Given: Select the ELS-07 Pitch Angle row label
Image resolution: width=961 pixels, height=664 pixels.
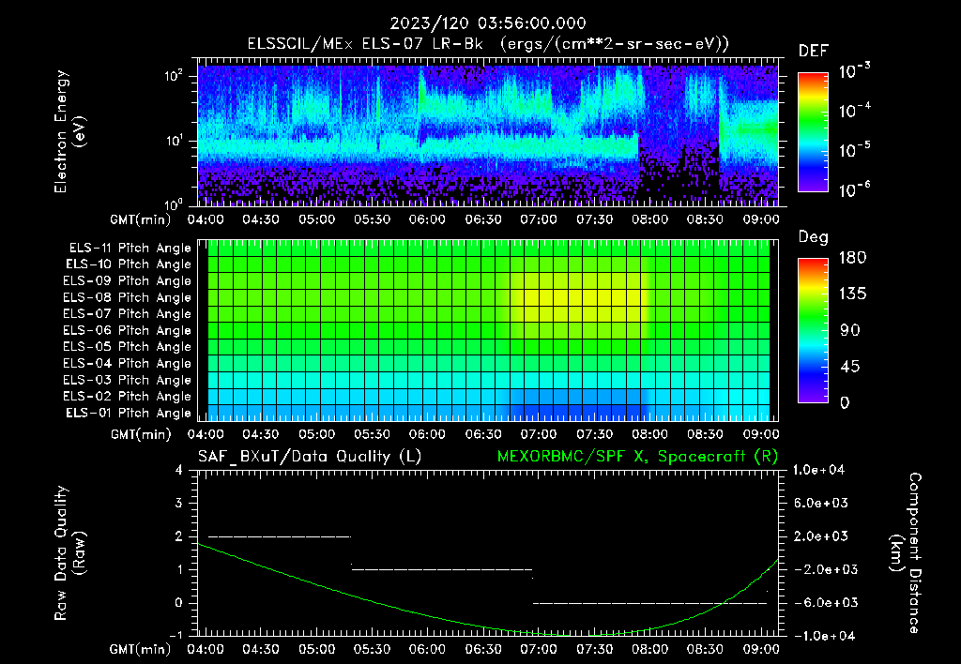Looking at the screenshot, I should click(x=128, y=313).
